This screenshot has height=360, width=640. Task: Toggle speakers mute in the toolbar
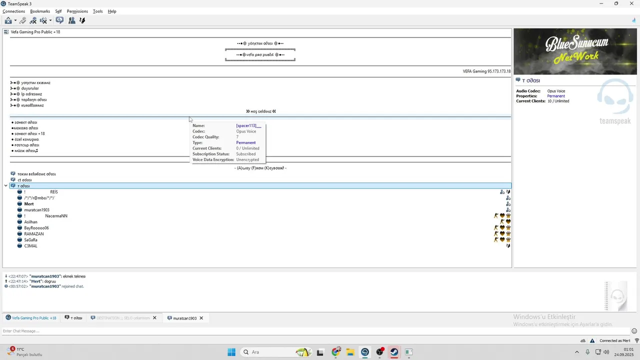coord(43,20)
